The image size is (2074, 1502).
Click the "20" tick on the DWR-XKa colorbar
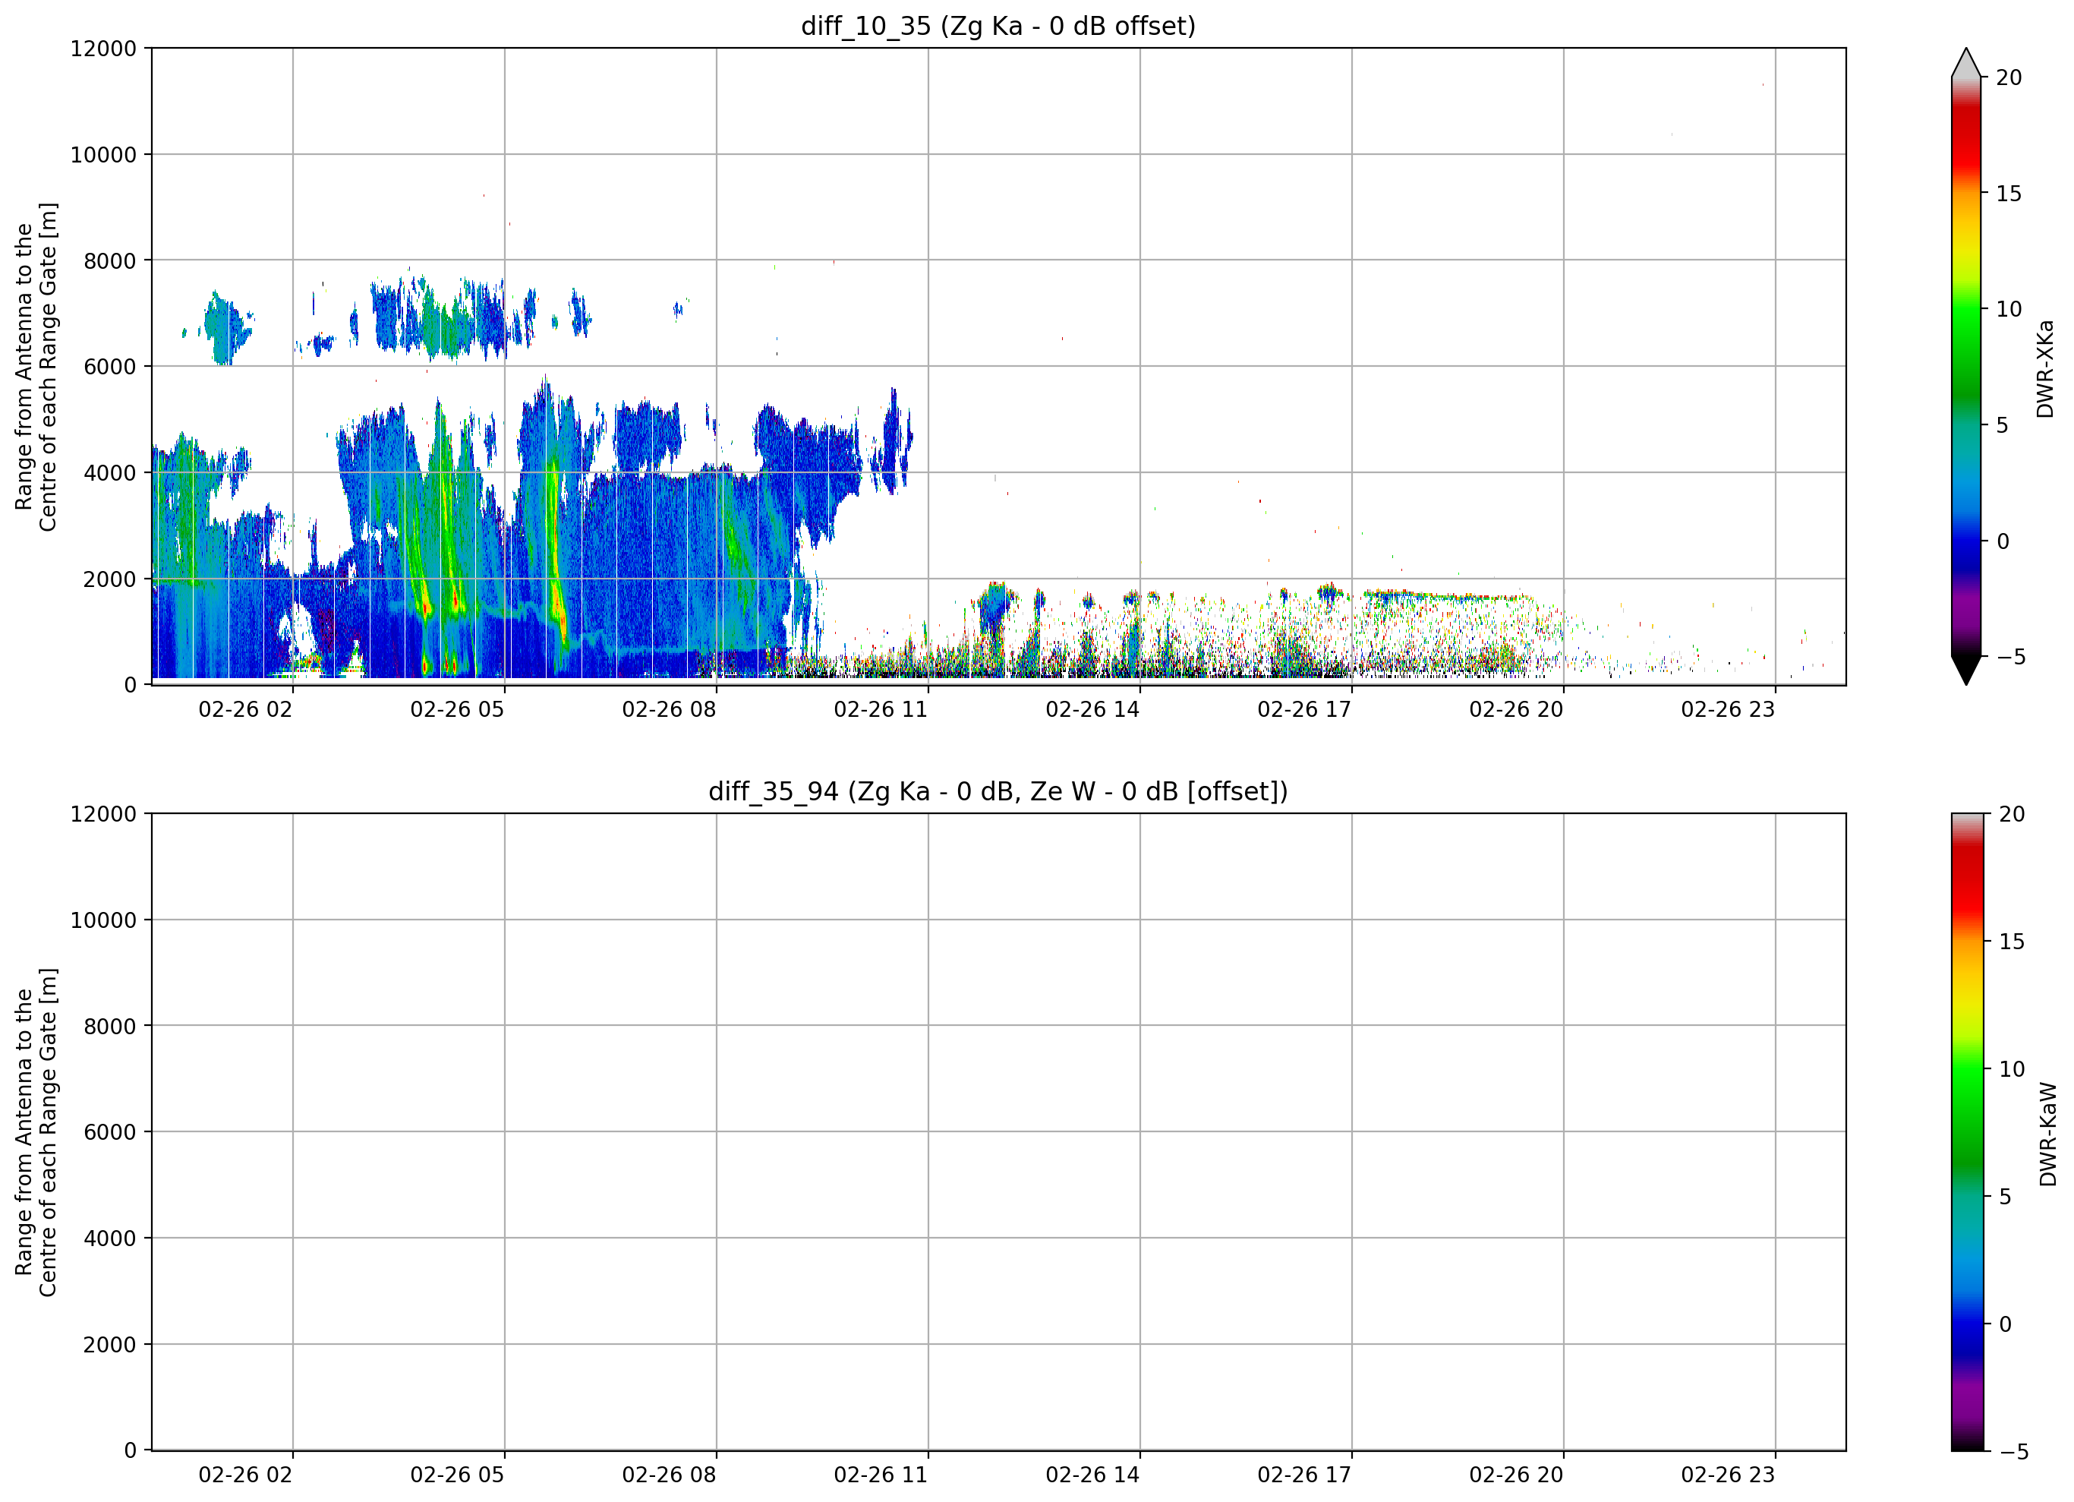[2009, 77]
